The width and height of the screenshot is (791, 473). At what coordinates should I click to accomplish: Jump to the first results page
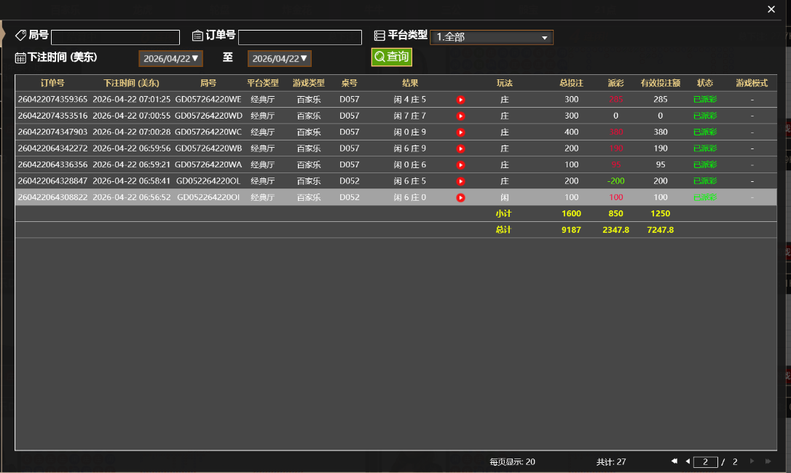[674, 461]
